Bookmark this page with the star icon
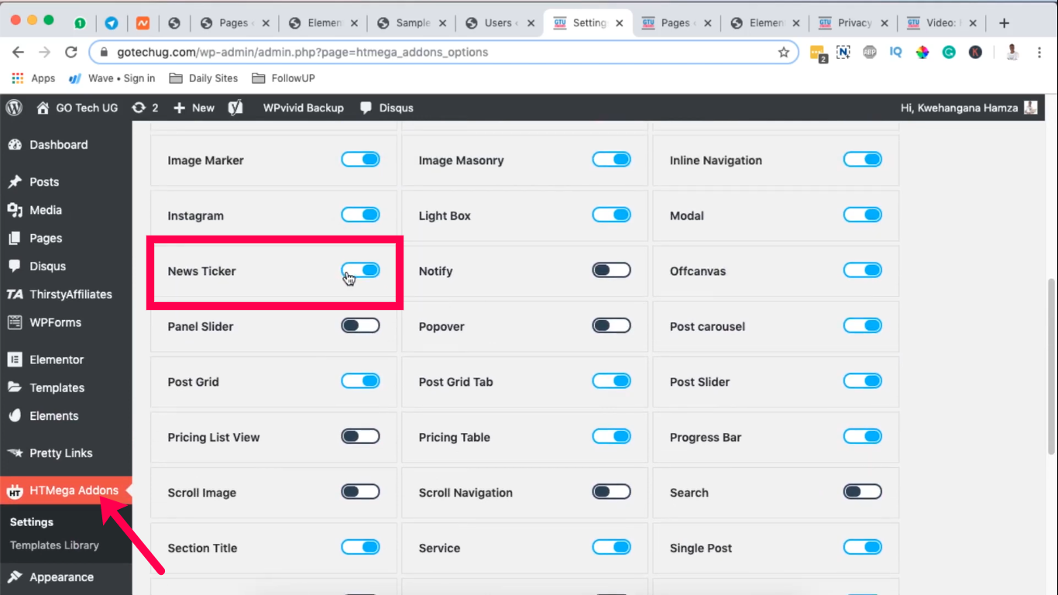The height and width of the screenshot is (595, 1058). point(784,53)
